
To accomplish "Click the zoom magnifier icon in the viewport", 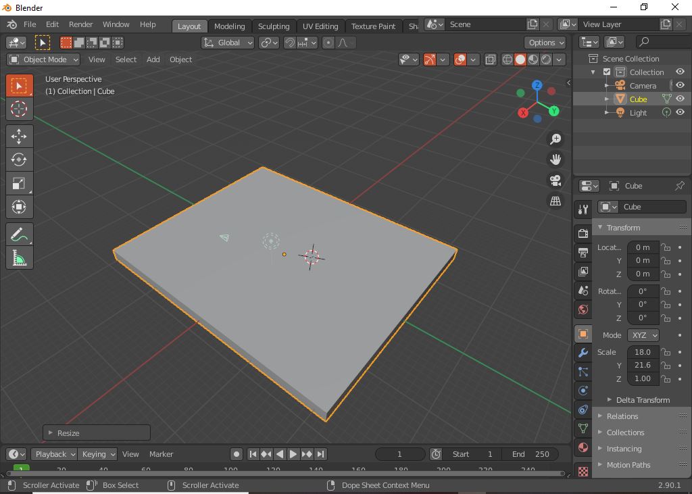I will point(555,139).
